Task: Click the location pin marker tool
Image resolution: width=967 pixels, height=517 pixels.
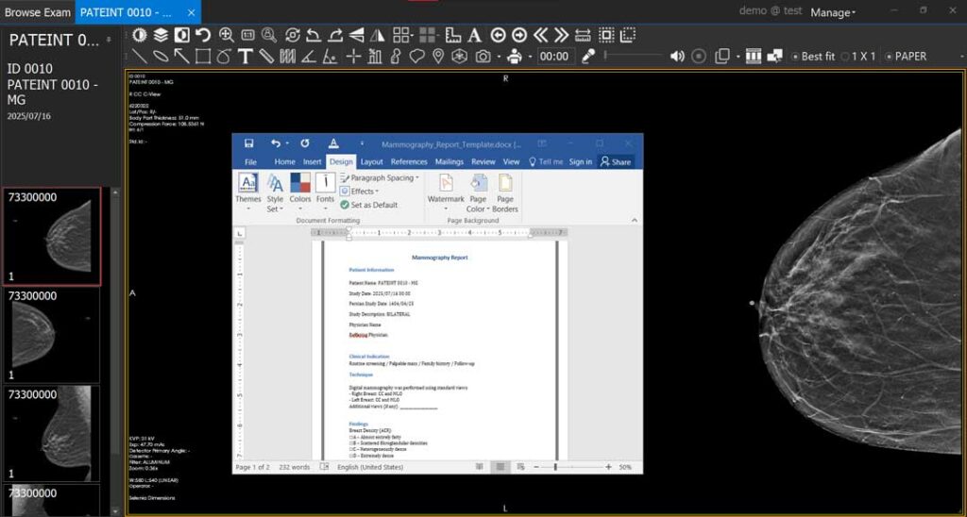Action: 438,57
